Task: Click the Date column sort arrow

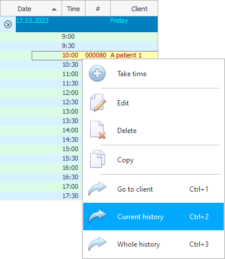Action: (54, 9)
